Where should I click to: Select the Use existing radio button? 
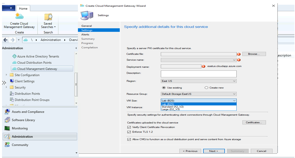tap(164, 88)
